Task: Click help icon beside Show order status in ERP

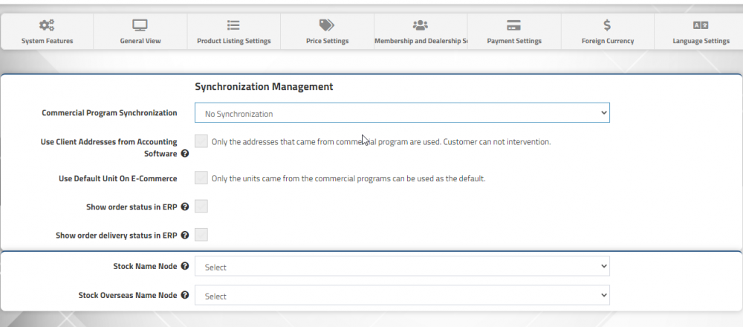Action: click(185, 207)
